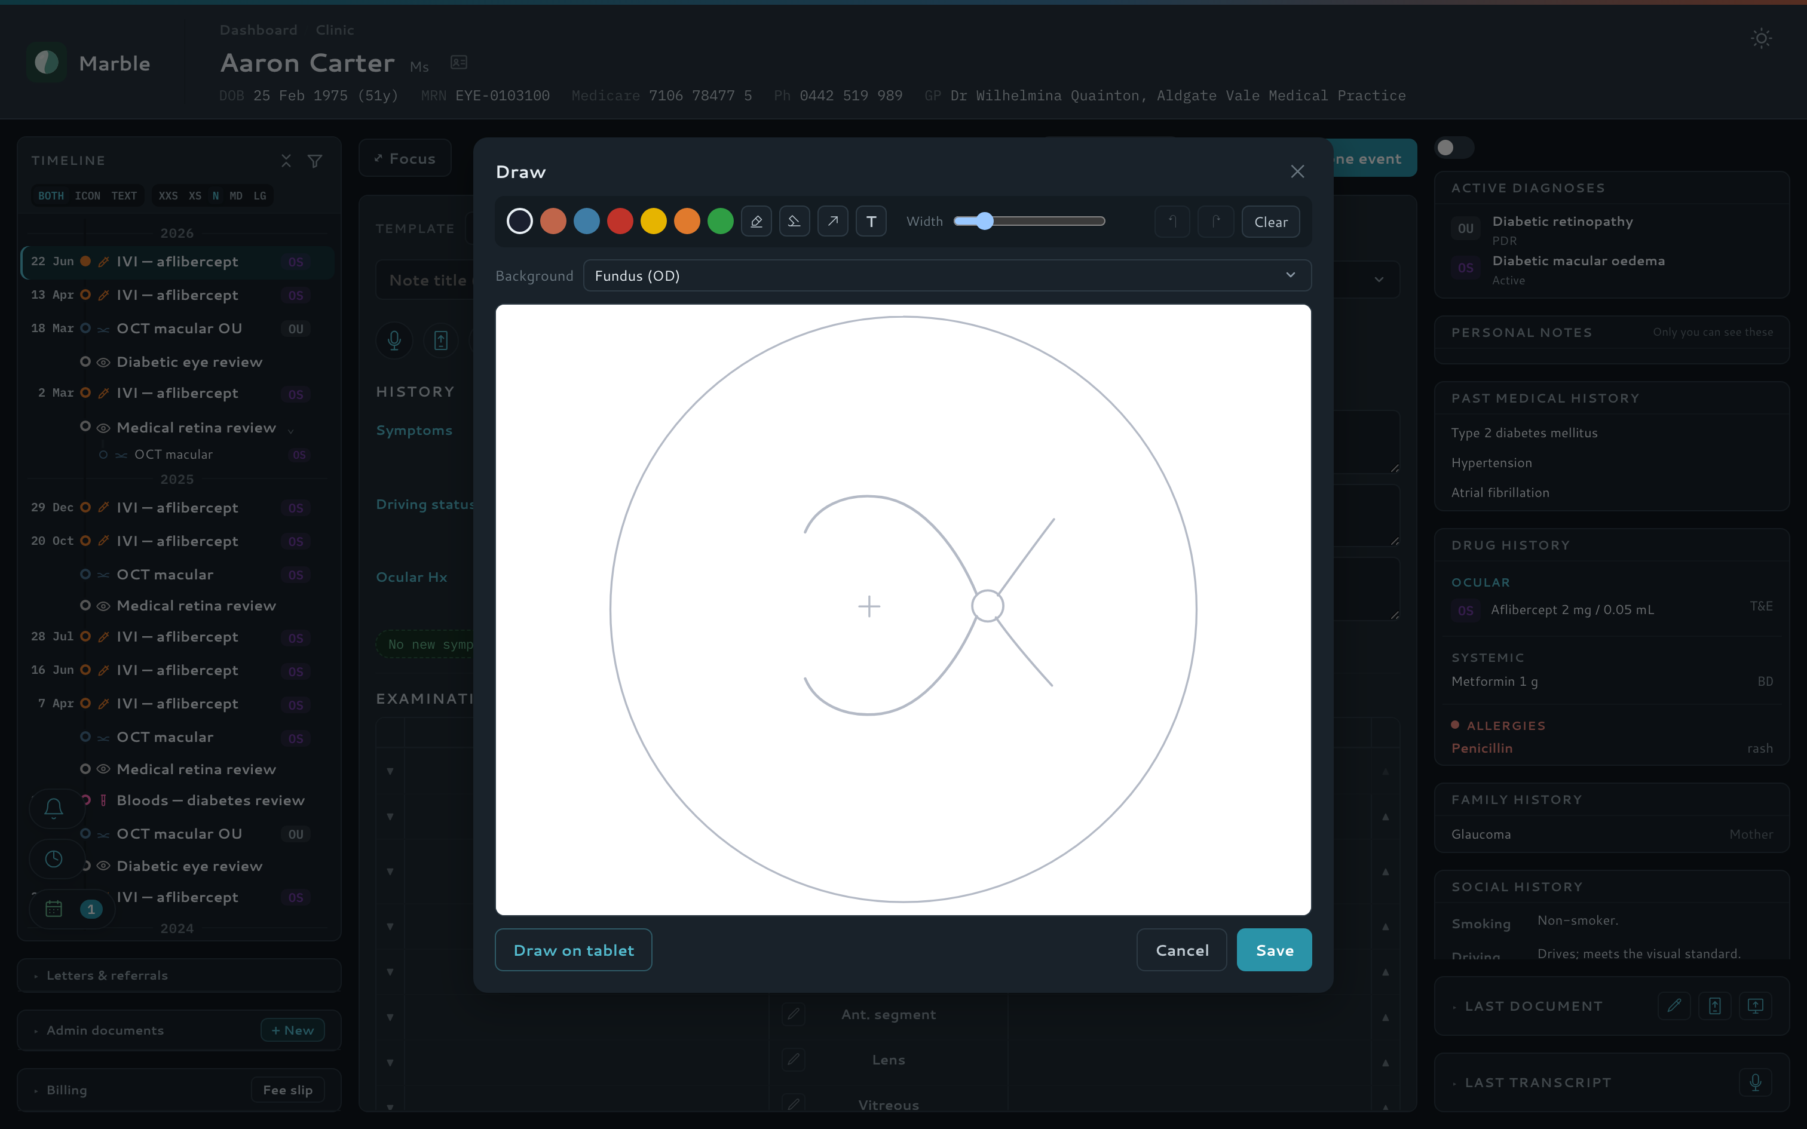Clear the drawing canvas
The image size is (1807, 1129).
click(x=1271, y=222)
